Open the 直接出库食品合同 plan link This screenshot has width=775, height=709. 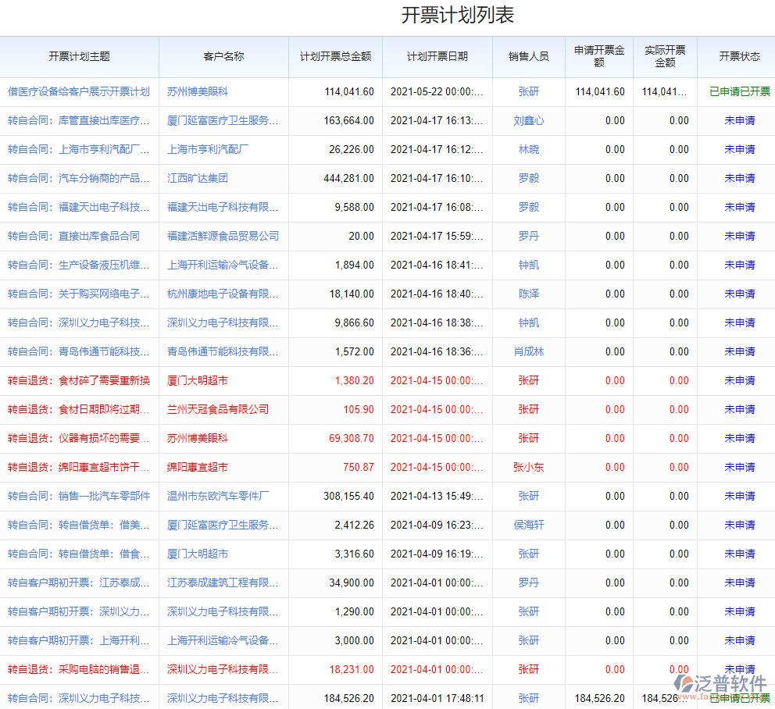tap(73, 236)
